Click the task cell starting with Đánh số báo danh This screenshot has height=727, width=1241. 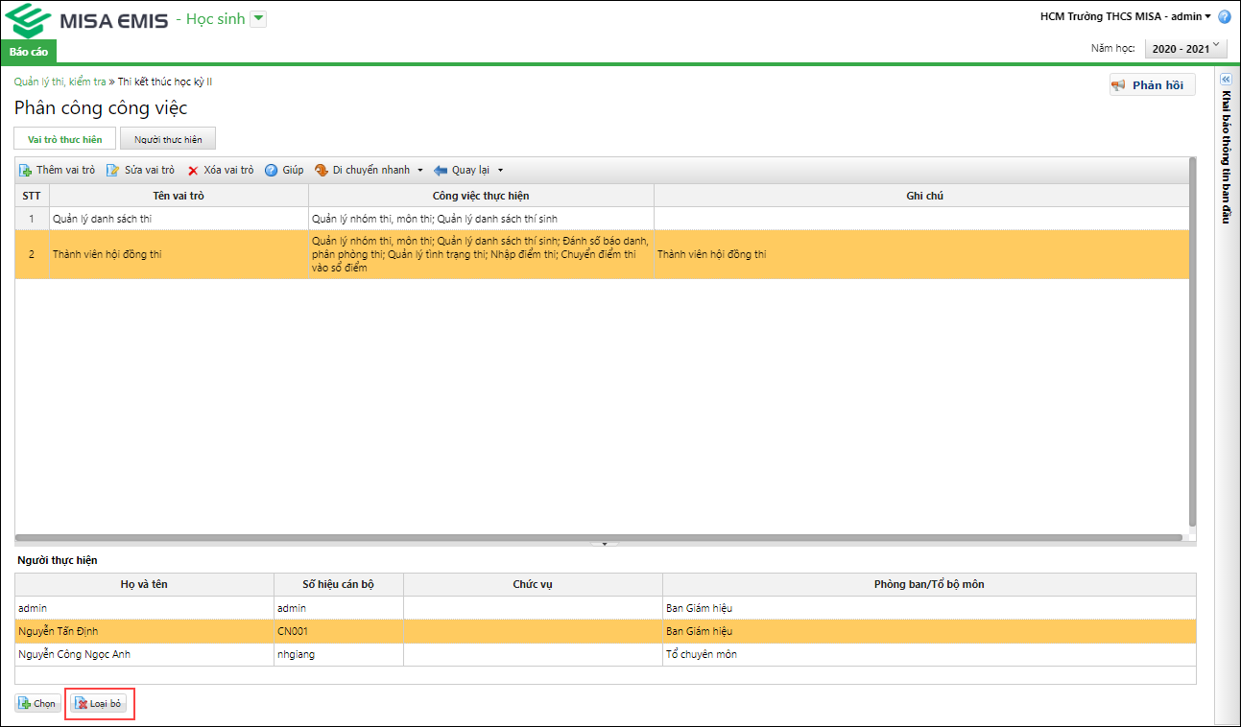pos(481,254)
